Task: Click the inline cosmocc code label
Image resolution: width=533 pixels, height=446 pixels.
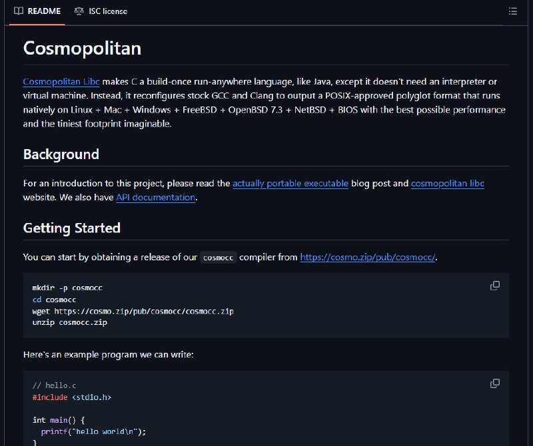Action: pyautogui.click(x=219, y=258)
